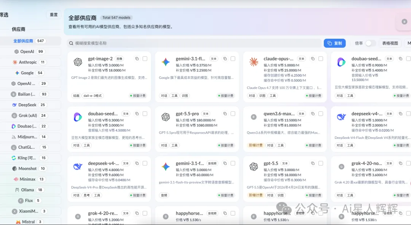This screenshot has height=225, width=411.
Task: Click the Anthropic logo on claude-opus card
Action: coord(253,62)
